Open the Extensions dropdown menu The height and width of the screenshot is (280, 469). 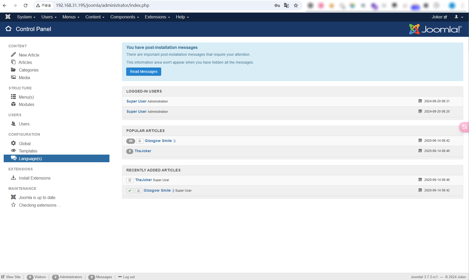(157, 17)
